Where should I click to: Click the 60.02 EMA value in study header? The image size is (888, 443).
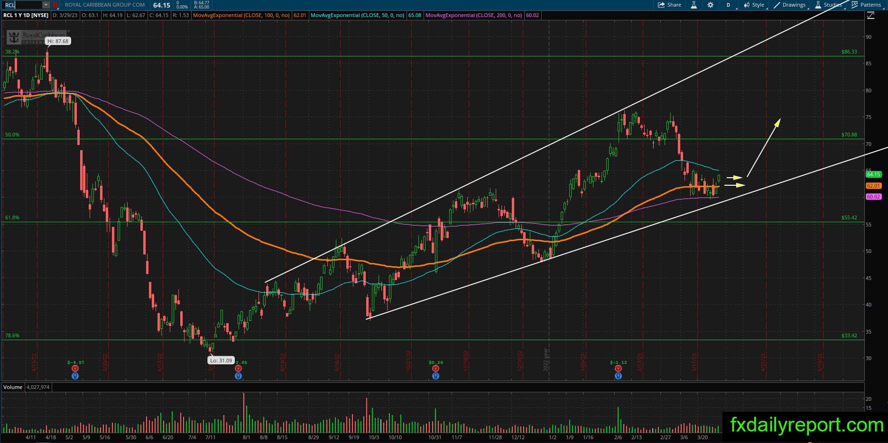pos(533,15)
